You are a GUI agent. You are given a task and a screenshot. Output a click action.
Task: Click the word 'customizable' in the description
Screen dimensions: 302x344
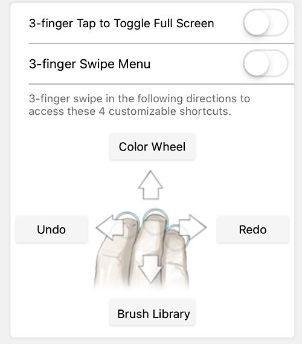pos(143,111)
